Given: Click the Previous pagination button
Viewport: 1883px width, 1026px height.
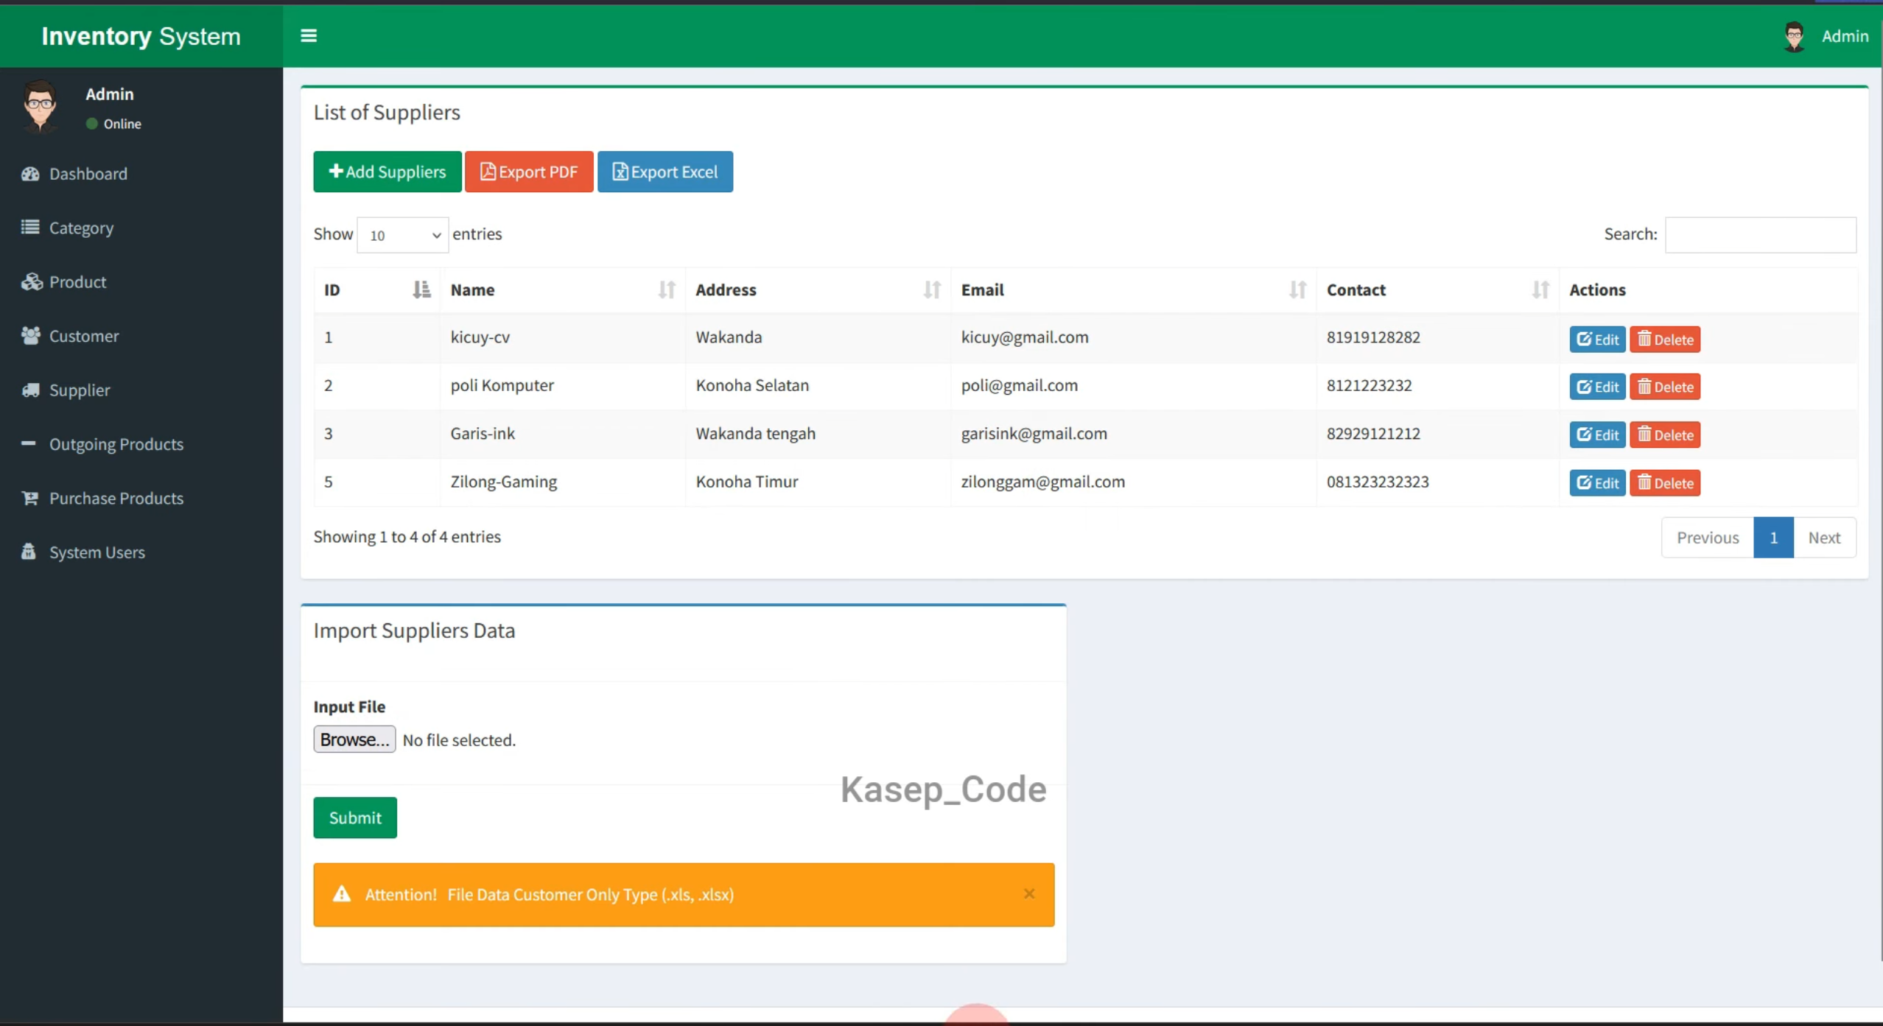Looking at the screenshot, I should point(1708,538).
